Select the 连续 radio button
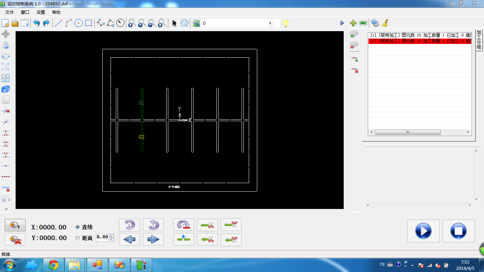Screen dimensions: 484x272 click(x=78, y=227)
